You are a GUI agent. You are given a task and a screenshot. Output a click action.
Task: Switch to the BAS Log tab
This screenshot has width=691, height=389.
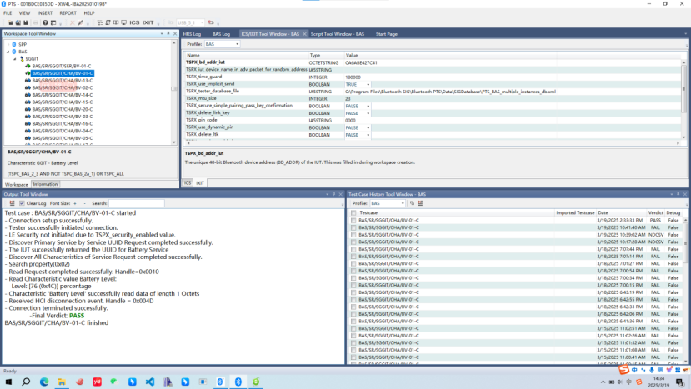tap(221, 34)
